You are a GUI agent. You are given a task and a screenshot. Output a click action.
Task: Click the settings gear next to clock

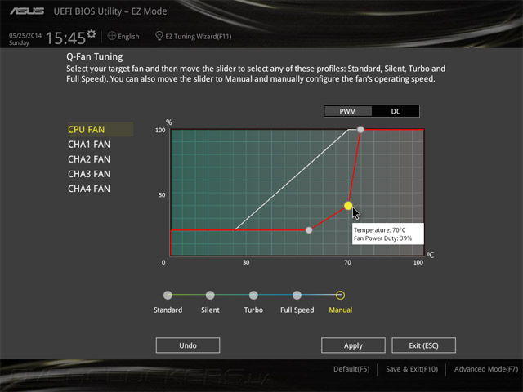tap(92, 34)
